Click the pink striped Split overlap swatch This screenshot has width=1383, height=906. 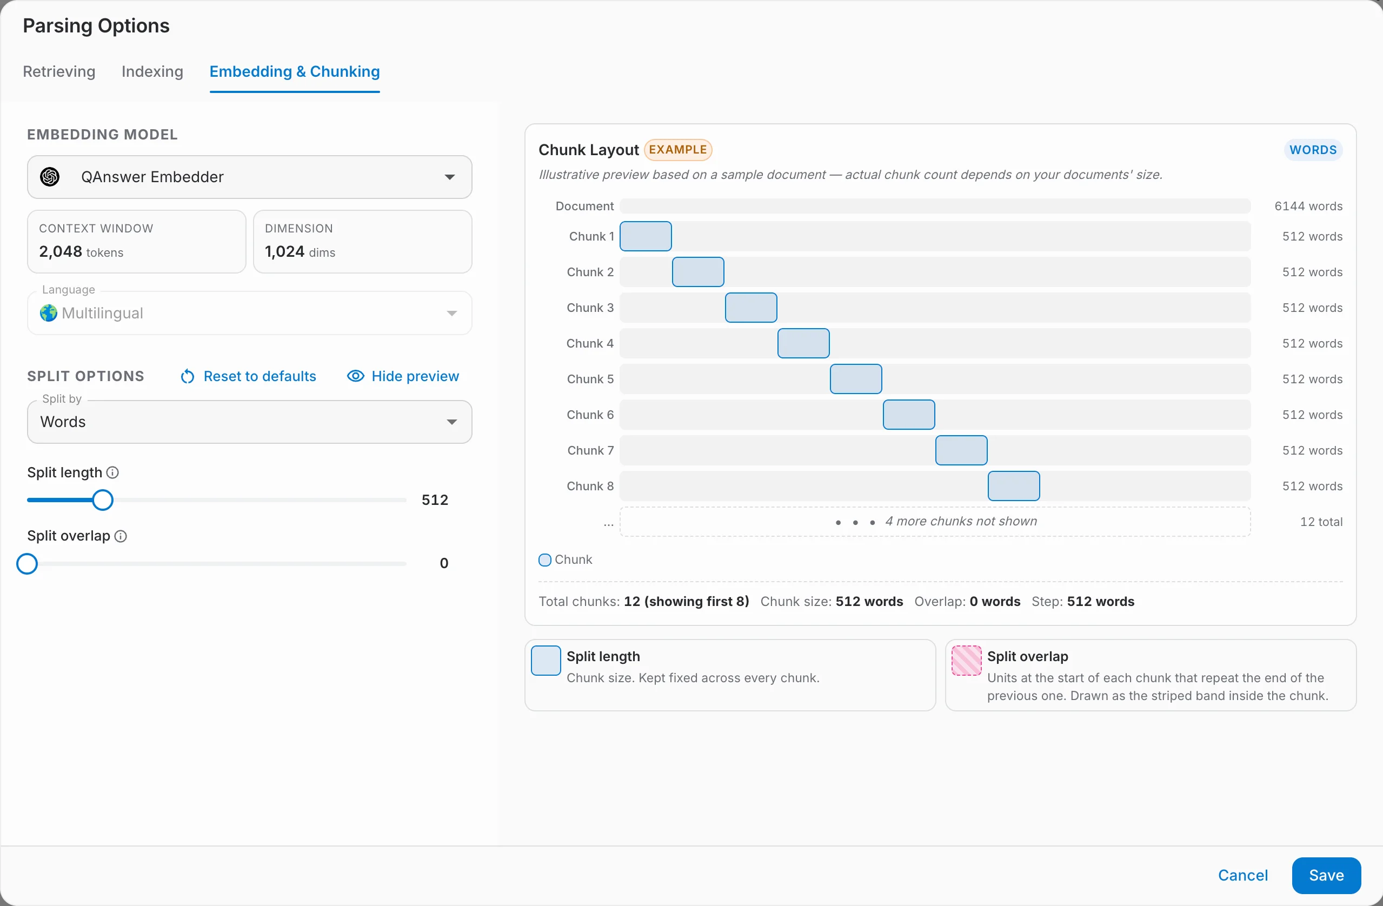point(966,661)
